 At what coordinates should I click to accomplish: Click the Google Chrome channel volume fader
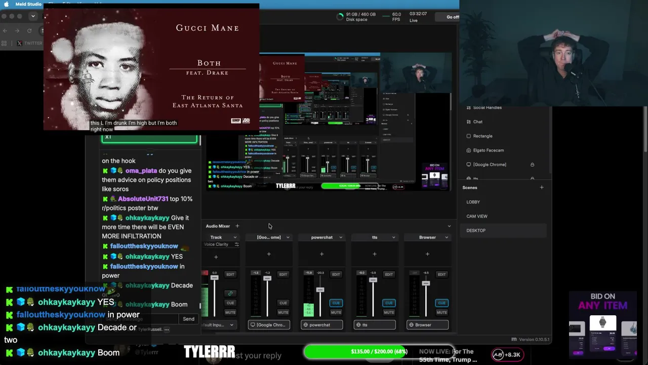(267, 278)
